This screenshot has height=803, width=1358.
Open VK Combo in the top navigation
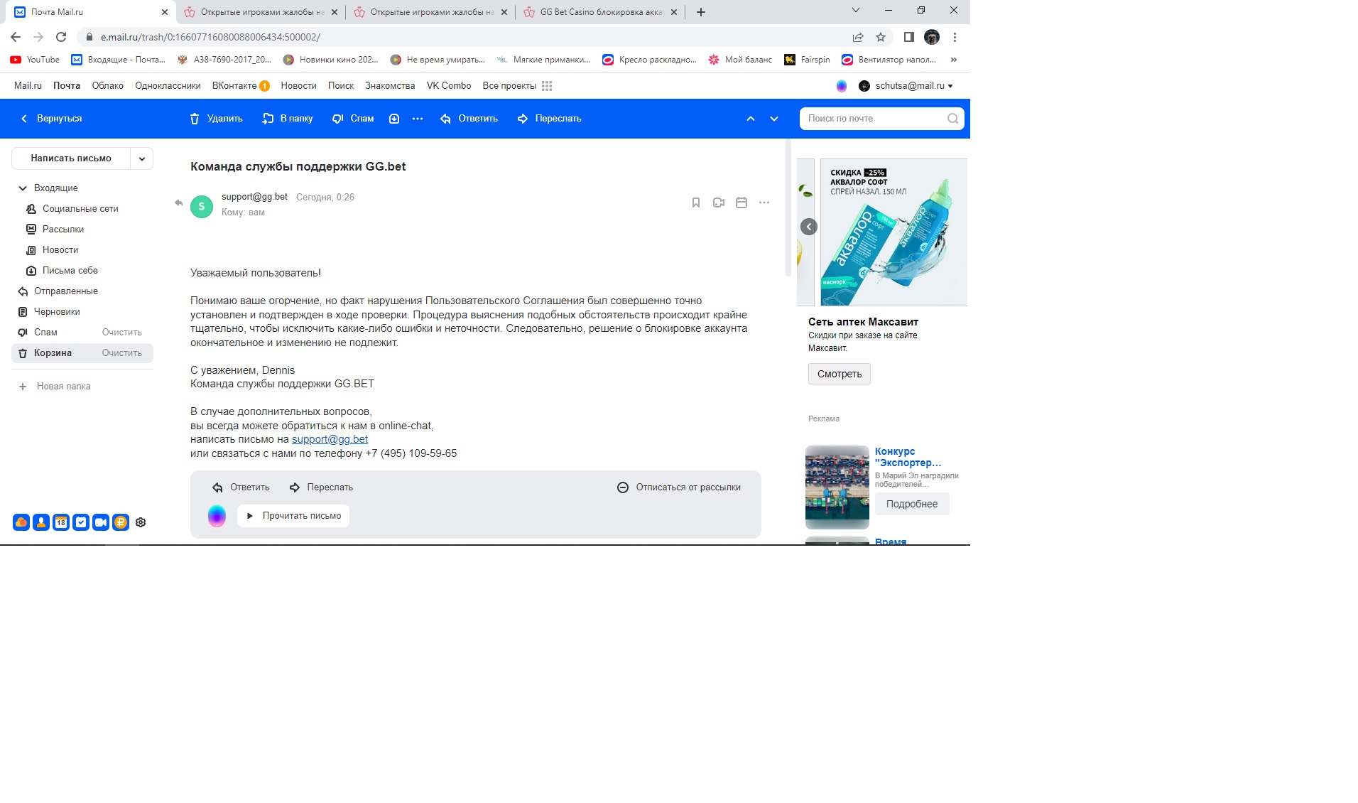point(449,86)
